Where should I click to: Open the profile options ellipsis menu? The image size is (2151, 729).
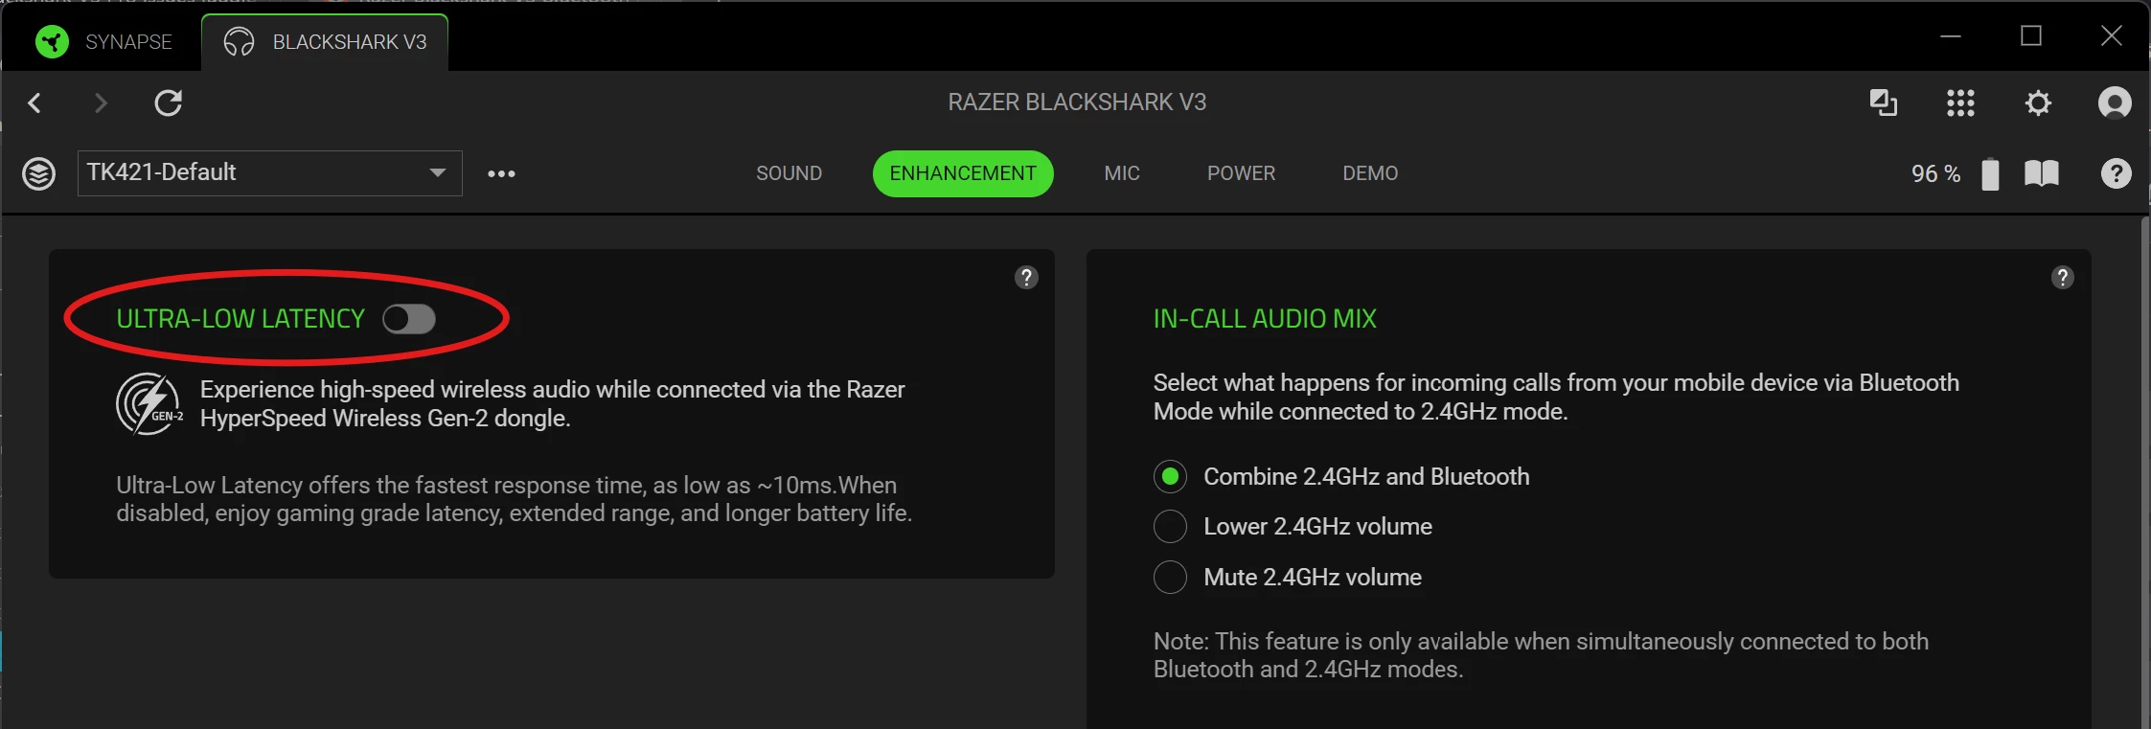point(501,173)
